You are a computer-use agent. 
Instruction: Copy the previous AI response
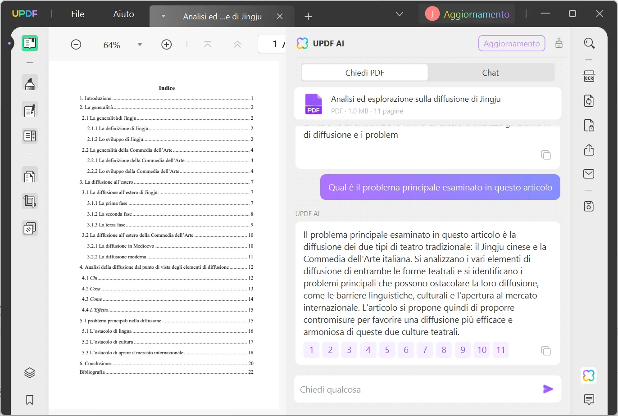click(x=546, y=155)
